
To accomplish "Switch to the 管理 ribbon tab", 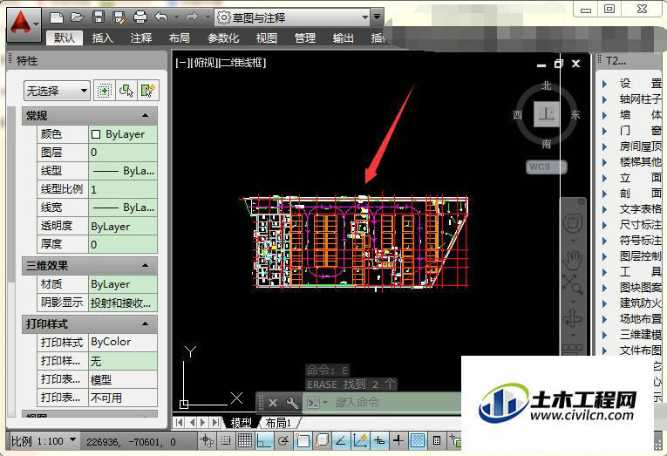I will (x=305, y=37).
